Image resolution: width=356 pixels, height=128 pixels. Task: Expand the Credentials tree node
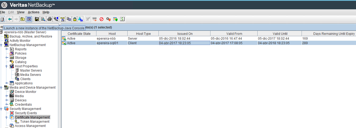pos(7,105)
